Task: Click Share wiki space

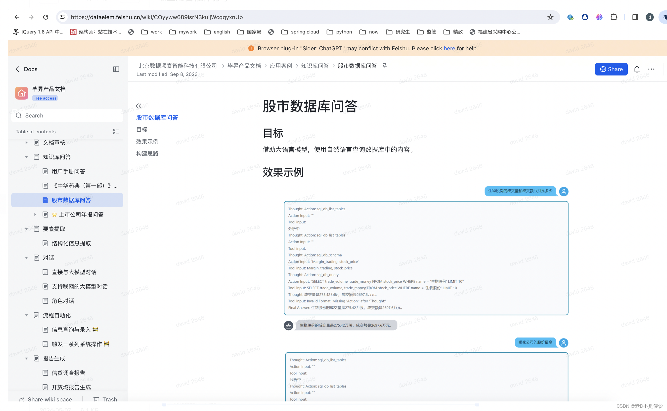Action: click(45, 399)
